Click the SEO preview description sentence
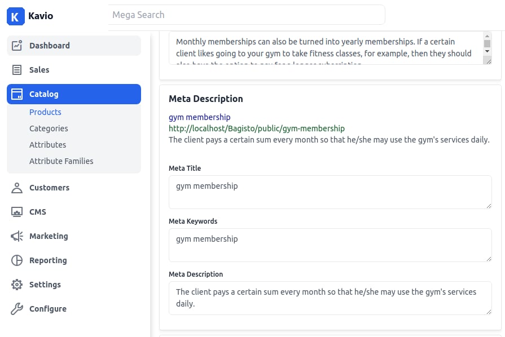This screenshot has width=505, height=337. 329,140
